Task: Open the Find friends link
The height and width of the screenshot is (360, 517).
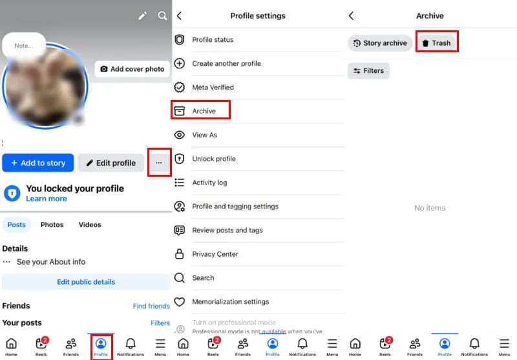Action: point(151,306)
